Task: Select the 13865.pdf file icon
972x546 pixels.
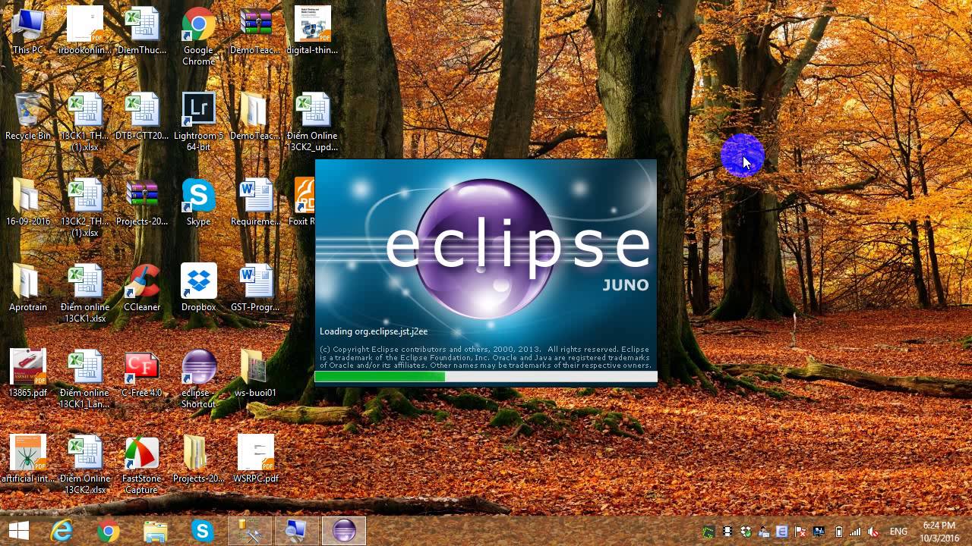Action: click(x=28, y=373)
